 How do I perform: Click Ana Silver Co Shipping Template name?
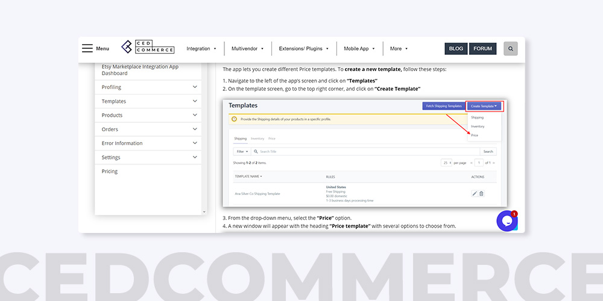(257, 194)
